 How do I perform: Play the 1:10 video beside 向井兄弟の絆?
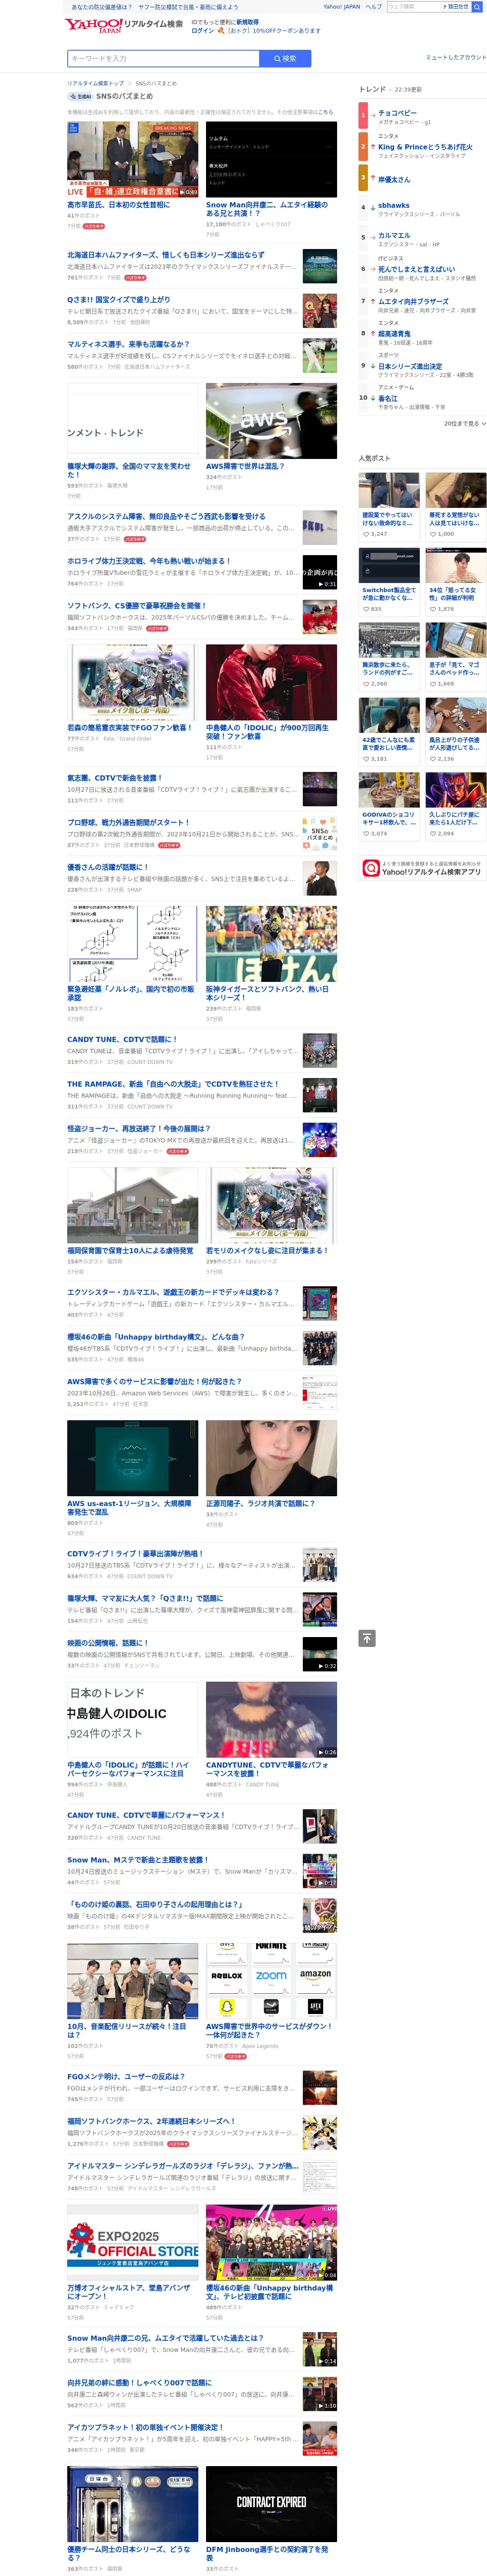click(x=320, y=2393)
